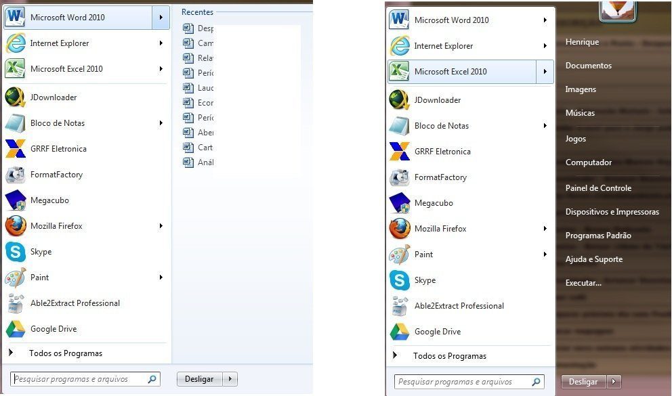Expand Excel 2010 jump list arrow, right menu
This screenshot has height=396, width=672.
click(545, 72)
